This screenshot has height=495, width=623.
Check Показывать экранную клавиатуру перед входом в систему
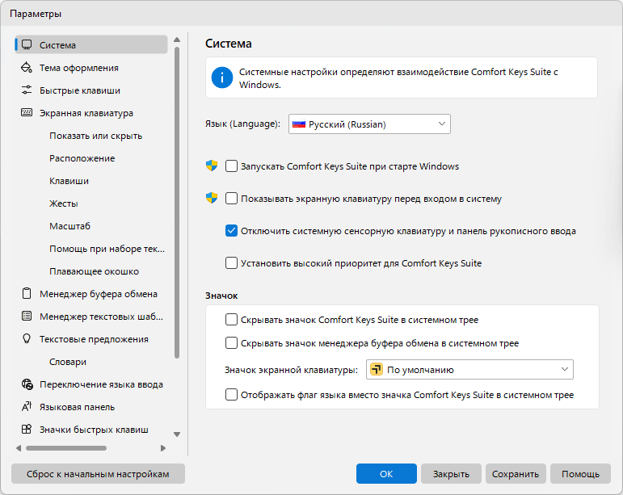point(231,198)
